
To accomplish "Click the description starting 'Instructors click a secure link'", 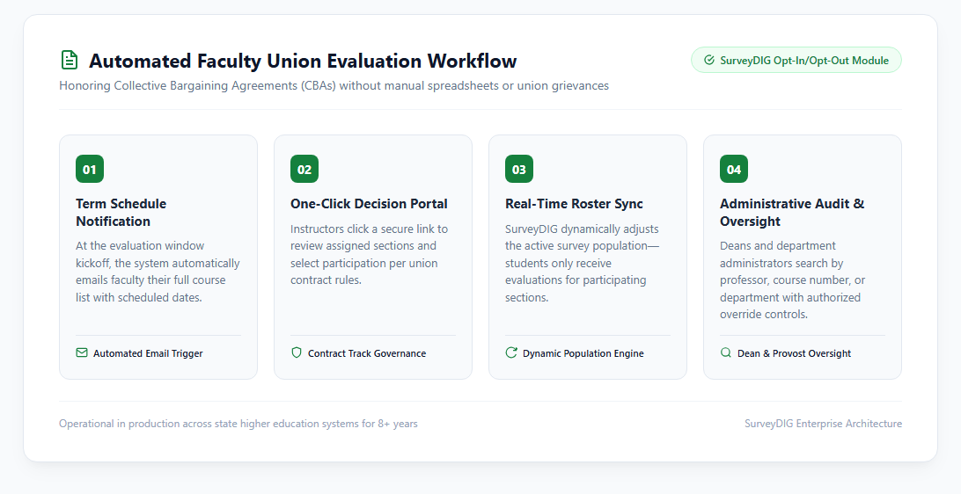I will pyautogui.click(x=370, y=254).
